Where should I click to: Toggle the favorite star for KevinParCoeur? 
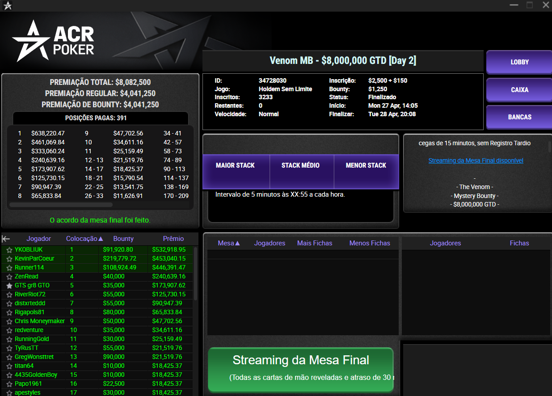tap(8, 258)
